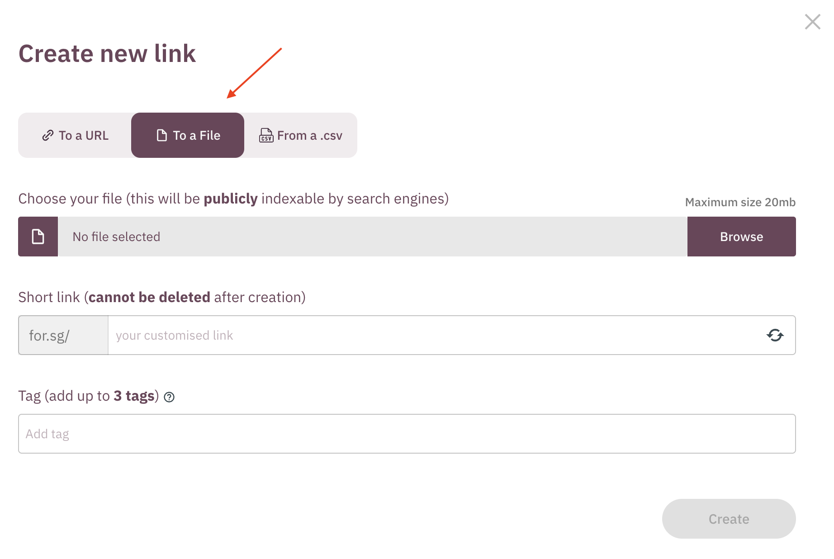Click the document icon beside No file selected

(x=38, y=237)
